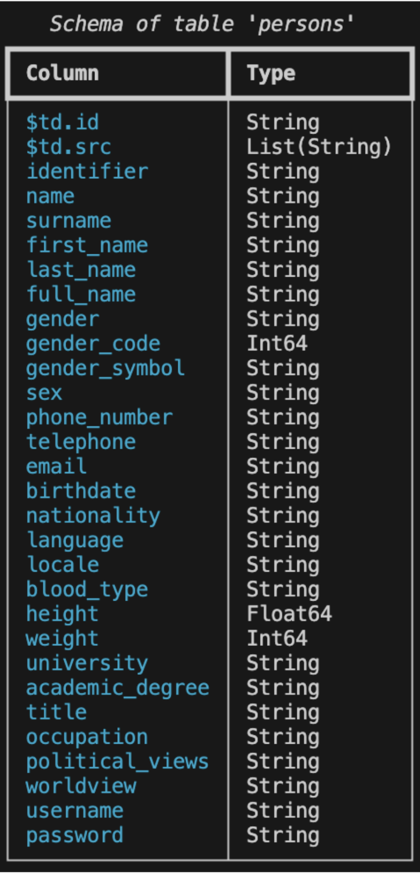The height and width of the screenshot is (874, 420).
Task: Click the identifier column entry
Action: [87, 171]
